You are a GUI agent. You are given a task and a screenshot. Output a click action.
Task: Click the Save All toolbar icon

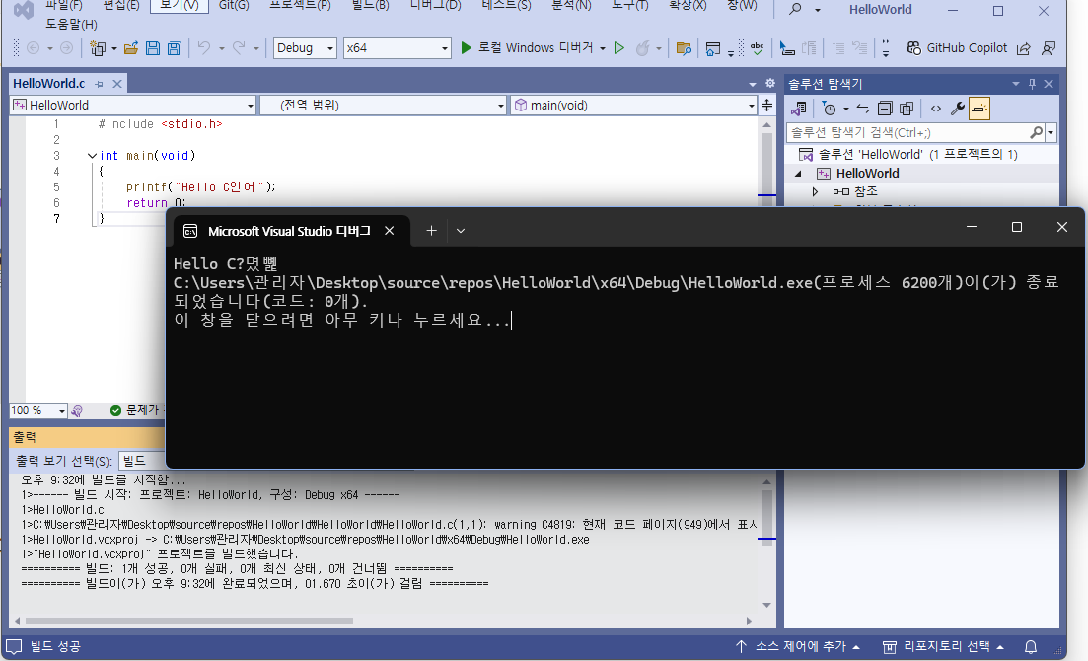(175, 48)
